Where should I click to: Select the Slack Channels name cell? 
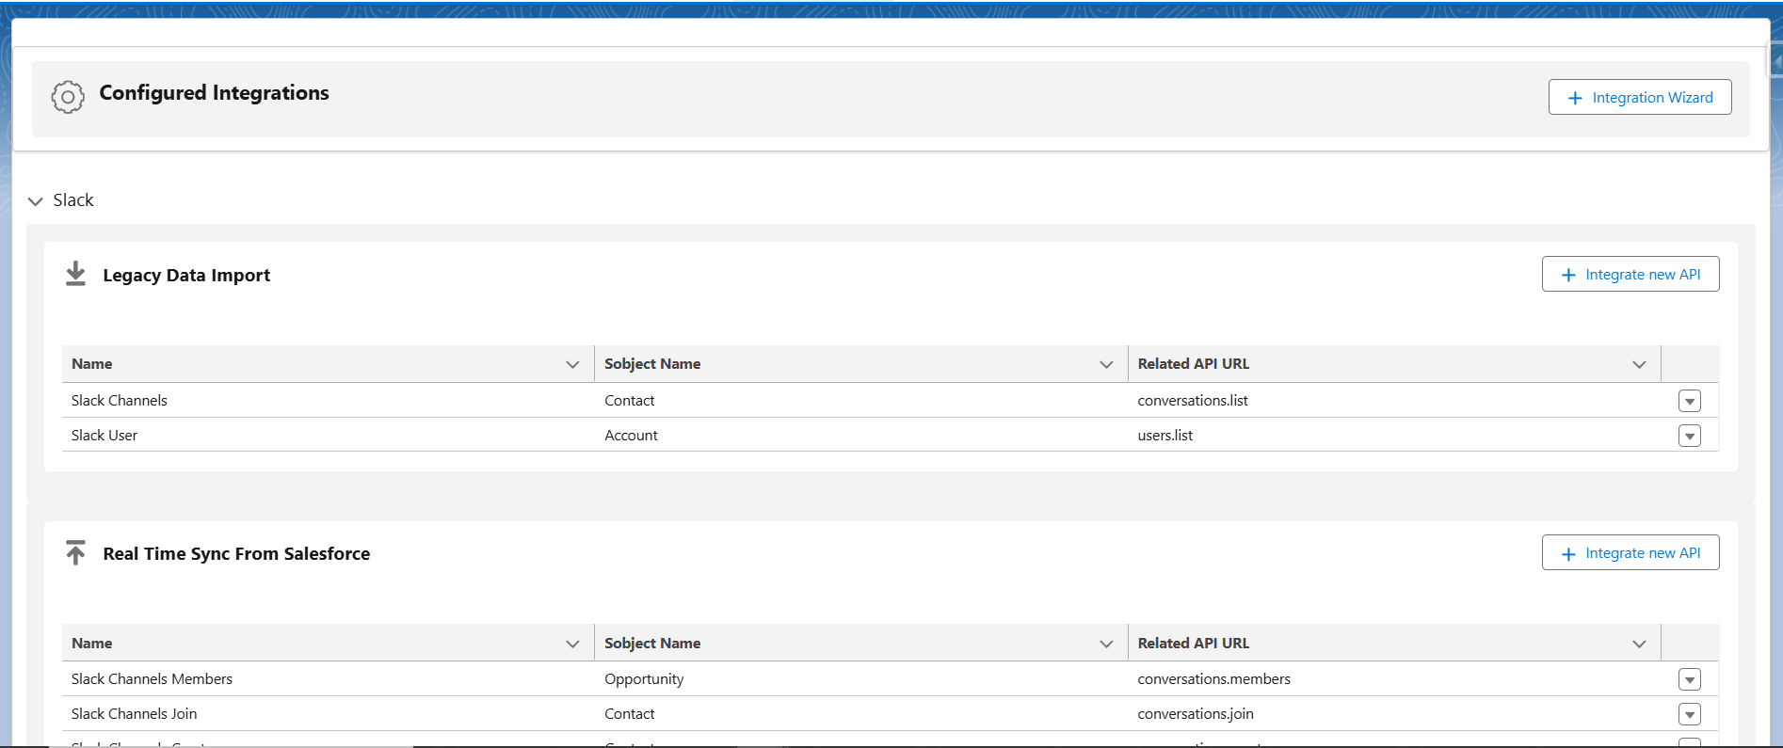click(x=328, y=400)
